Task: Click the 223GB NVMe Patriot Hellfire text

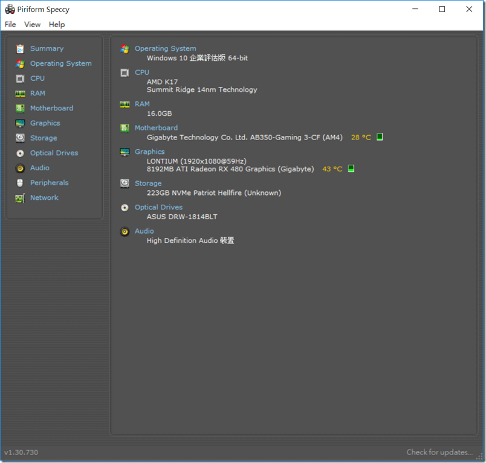Action: [214, 193]
